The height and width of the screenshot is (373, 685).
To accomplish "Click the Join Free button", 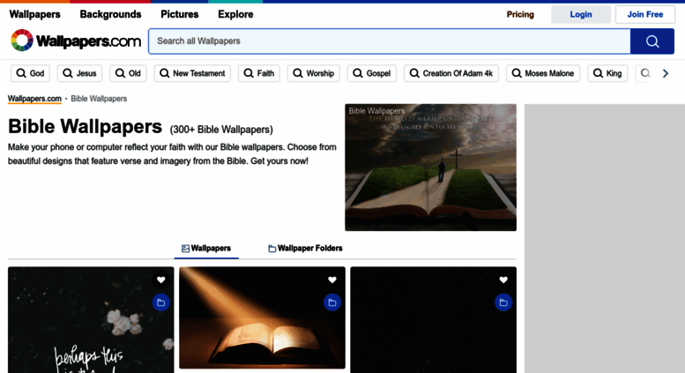I will (645, 14).
